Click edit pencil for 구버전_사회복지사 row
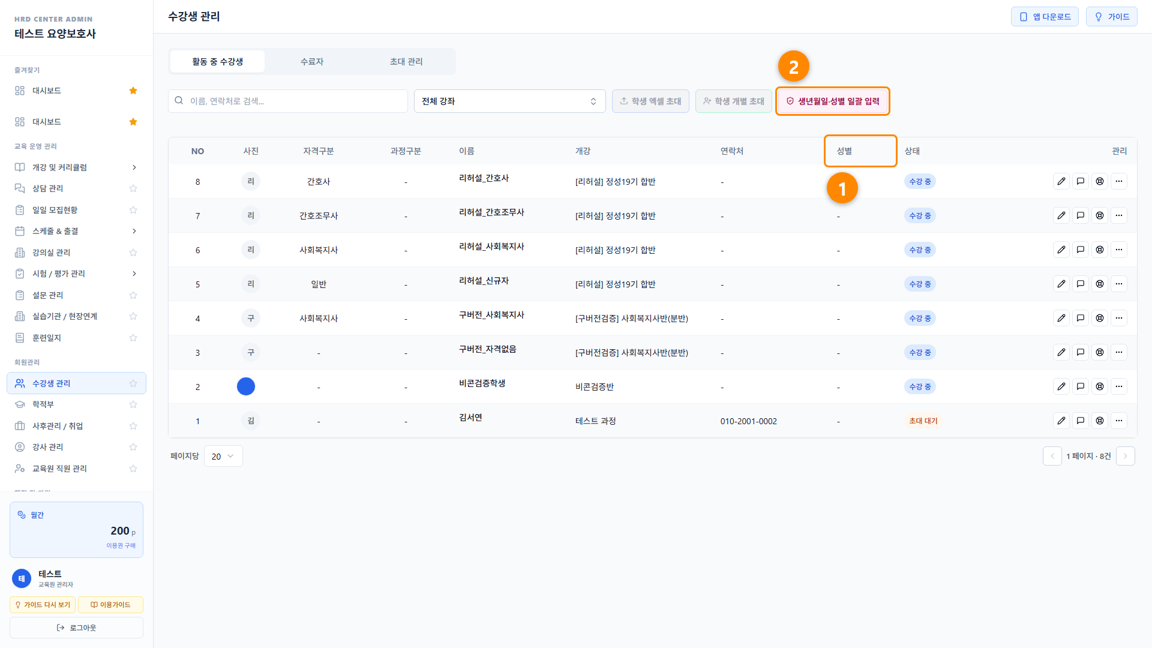 click(1061, 318)
